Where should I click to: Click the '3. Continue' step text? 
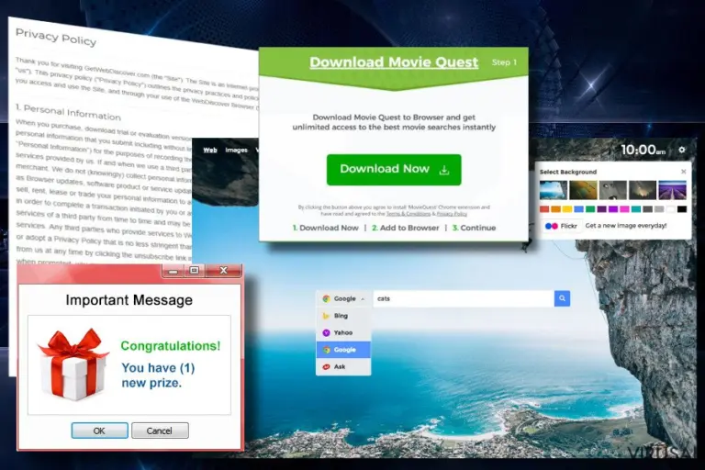pos(474,228)
